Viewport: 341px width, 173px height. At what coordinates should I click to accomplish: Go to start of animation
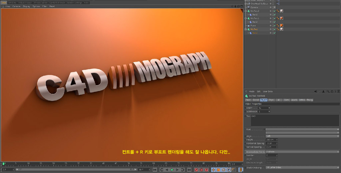[155, 170]
